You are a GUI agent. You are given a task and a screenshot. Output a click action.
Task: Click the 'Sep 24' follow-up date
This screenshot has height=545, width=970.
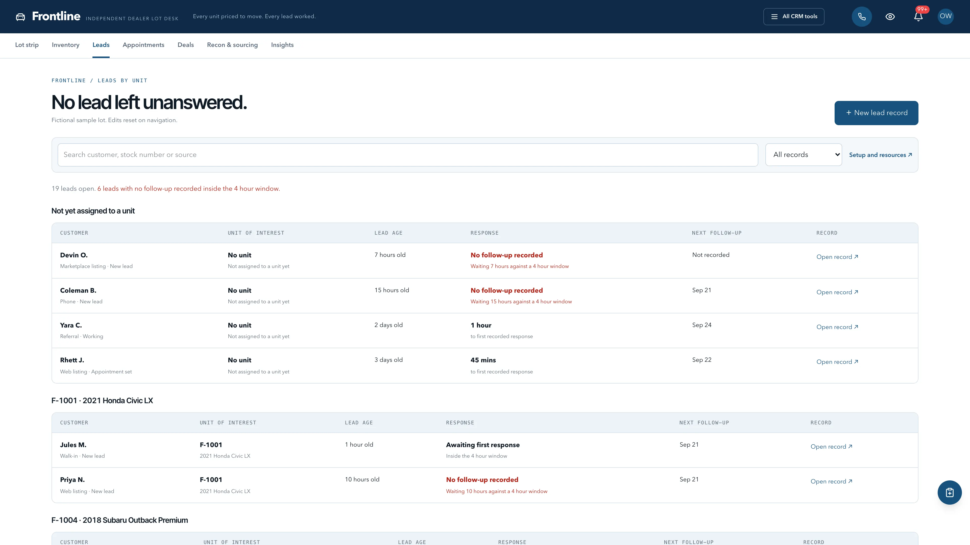tap(701, 325)
